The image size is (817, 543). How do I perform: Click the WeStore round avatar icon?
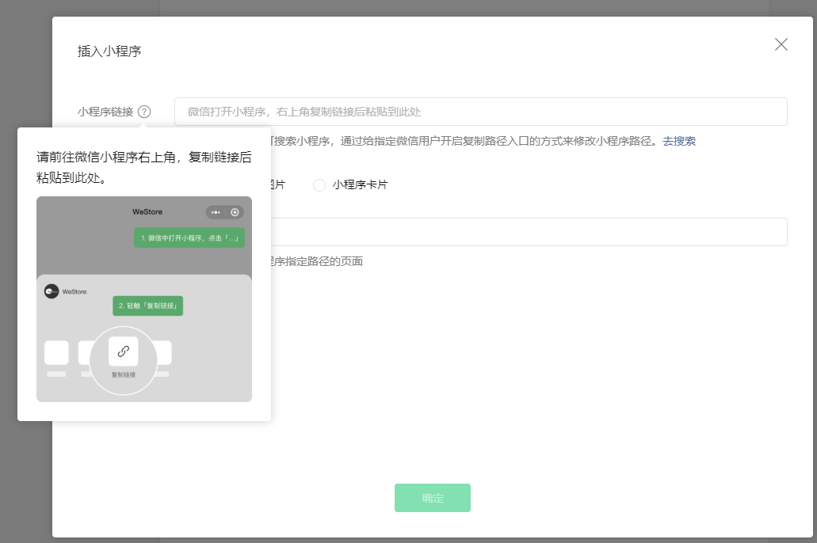coord(51,290)
